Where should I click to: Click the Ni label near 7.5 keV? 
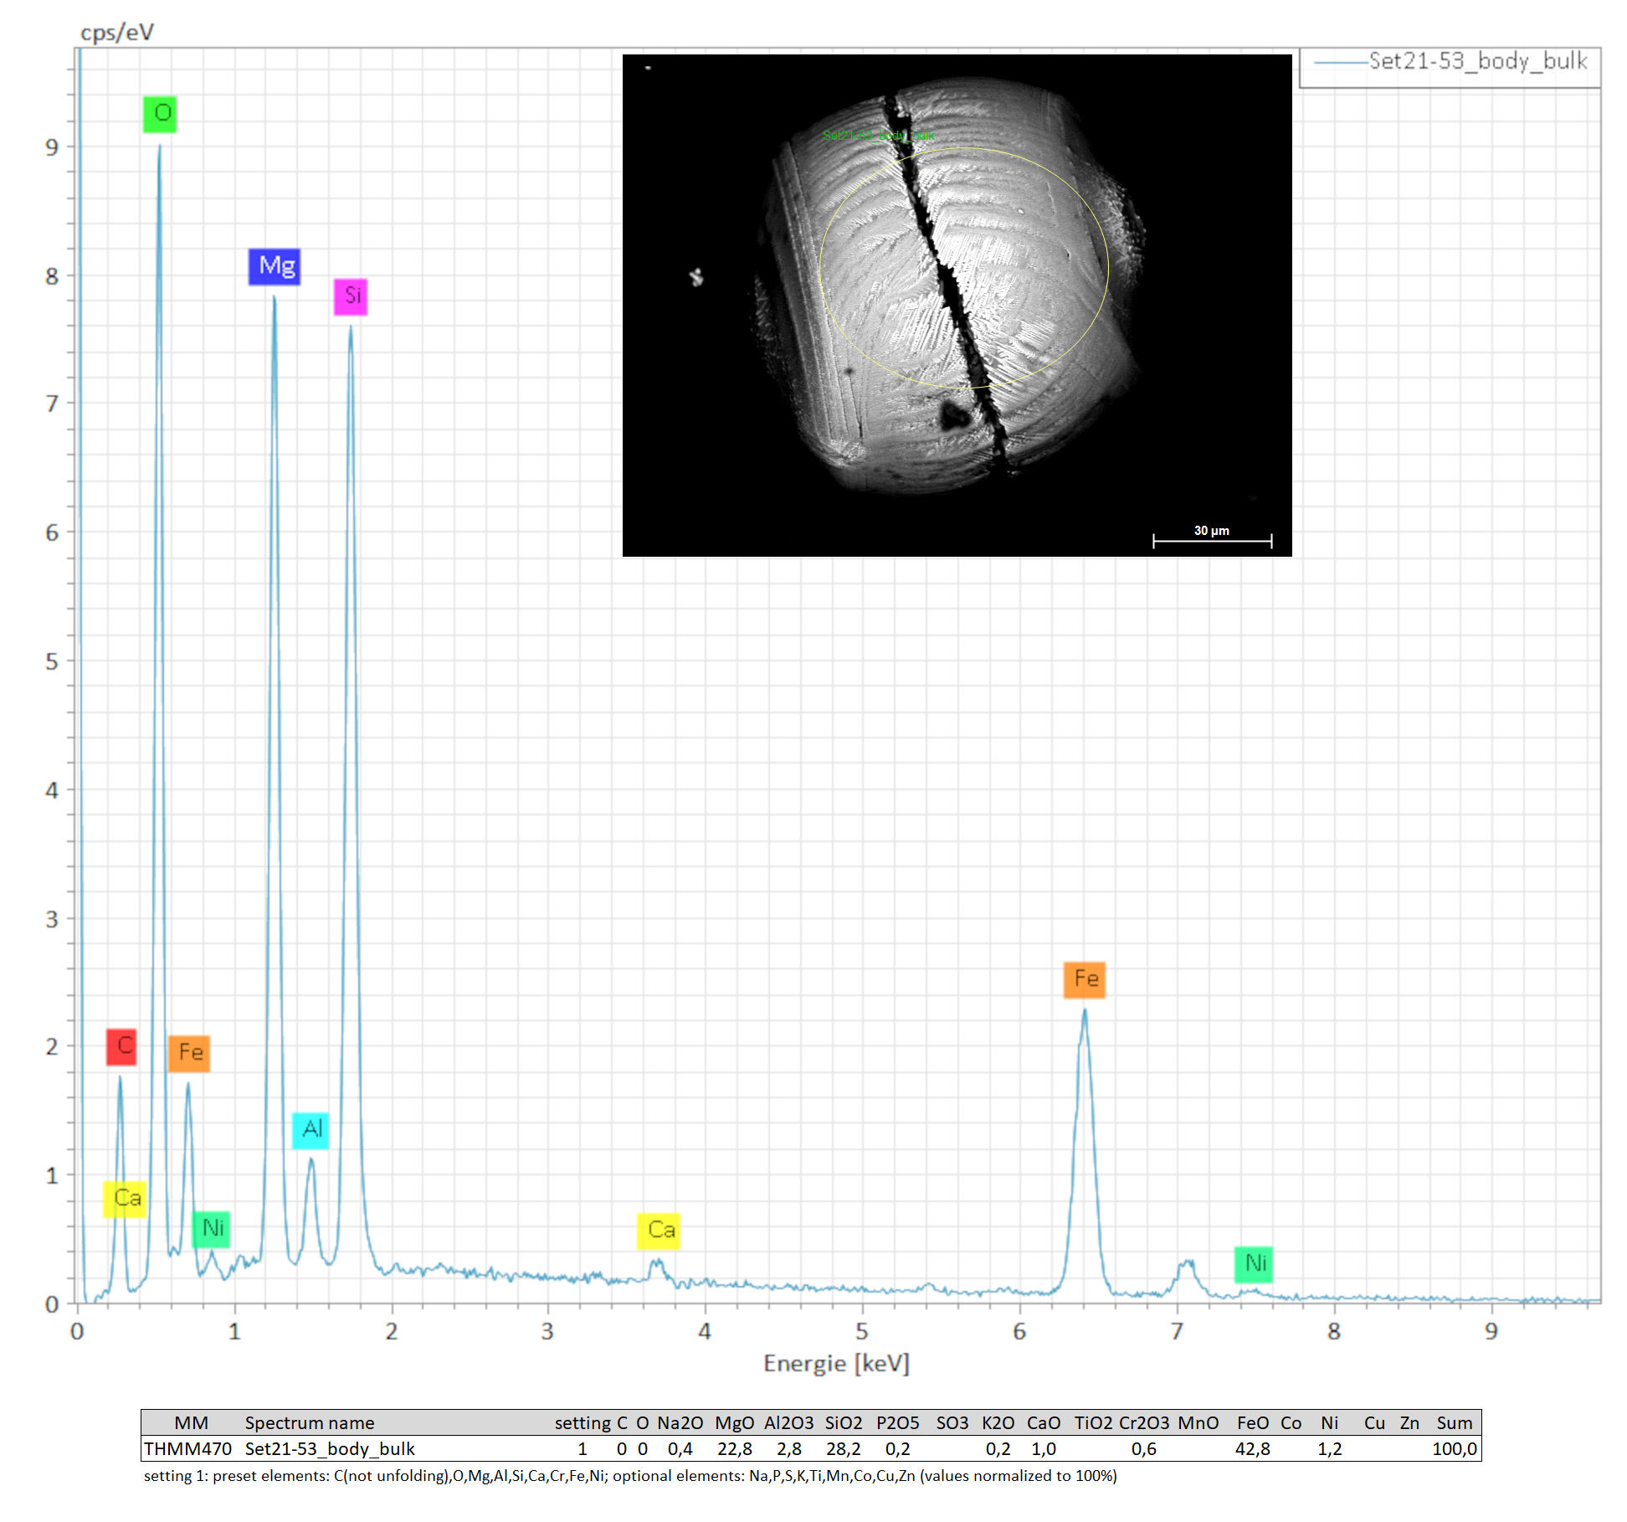(1254, 1264)
